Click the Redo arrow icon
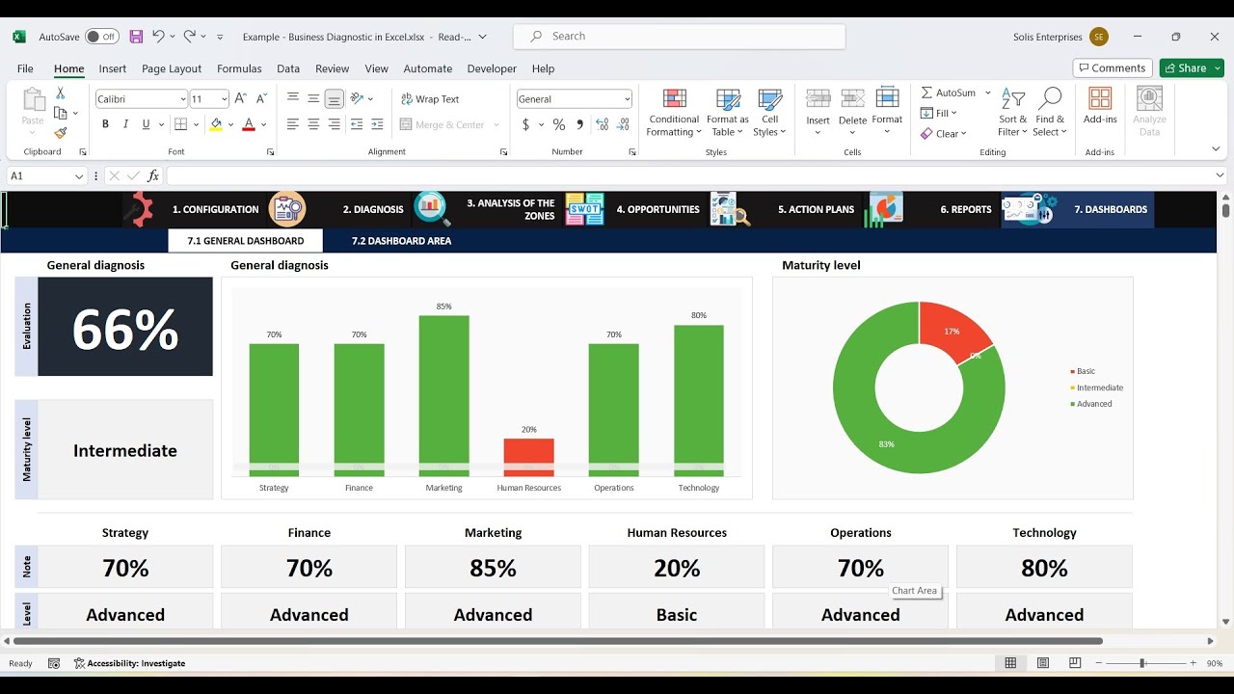 tap(190, 37)
